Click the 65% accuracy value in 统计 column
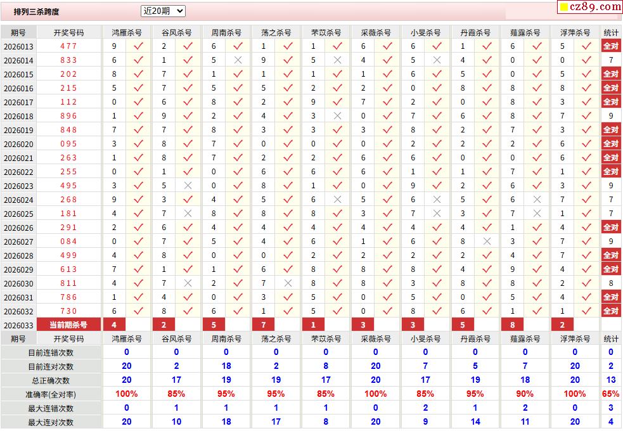The width and height of the screenshot is (623, 431). pos(611,394)
